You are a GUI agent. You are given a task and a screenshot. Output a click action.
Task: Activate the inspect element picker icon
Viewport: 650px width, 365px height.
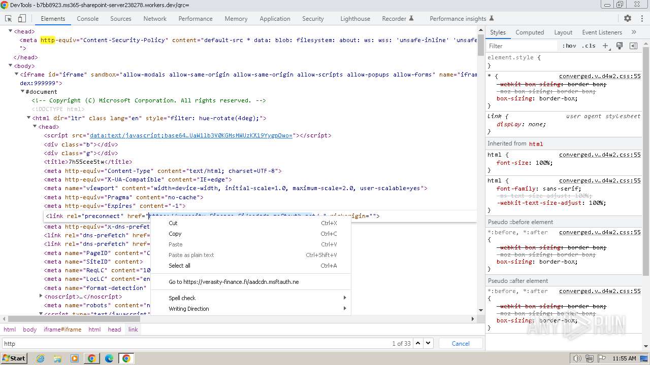(x=9, y=18)
